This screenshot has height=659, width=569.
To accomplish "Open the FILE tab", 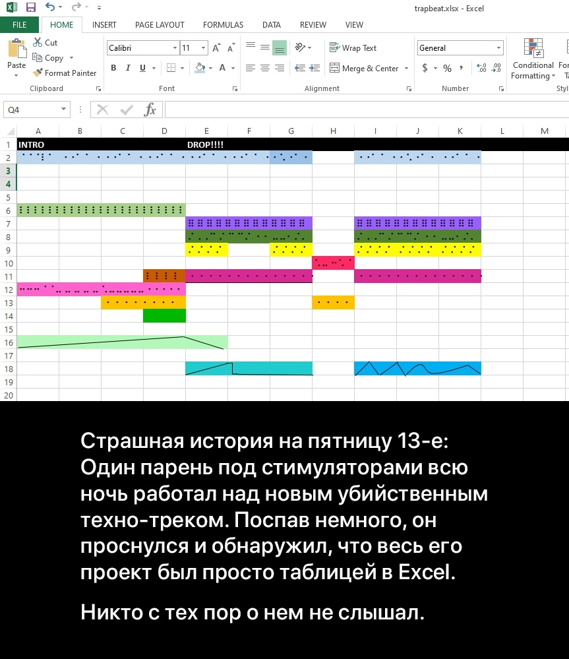I will (x=19, y=25).
